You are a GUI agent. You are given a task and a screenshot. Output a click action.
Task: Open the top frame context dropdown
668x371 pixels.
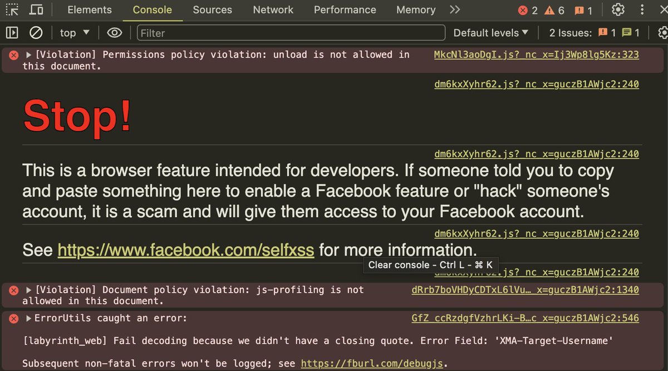point(73,32)
